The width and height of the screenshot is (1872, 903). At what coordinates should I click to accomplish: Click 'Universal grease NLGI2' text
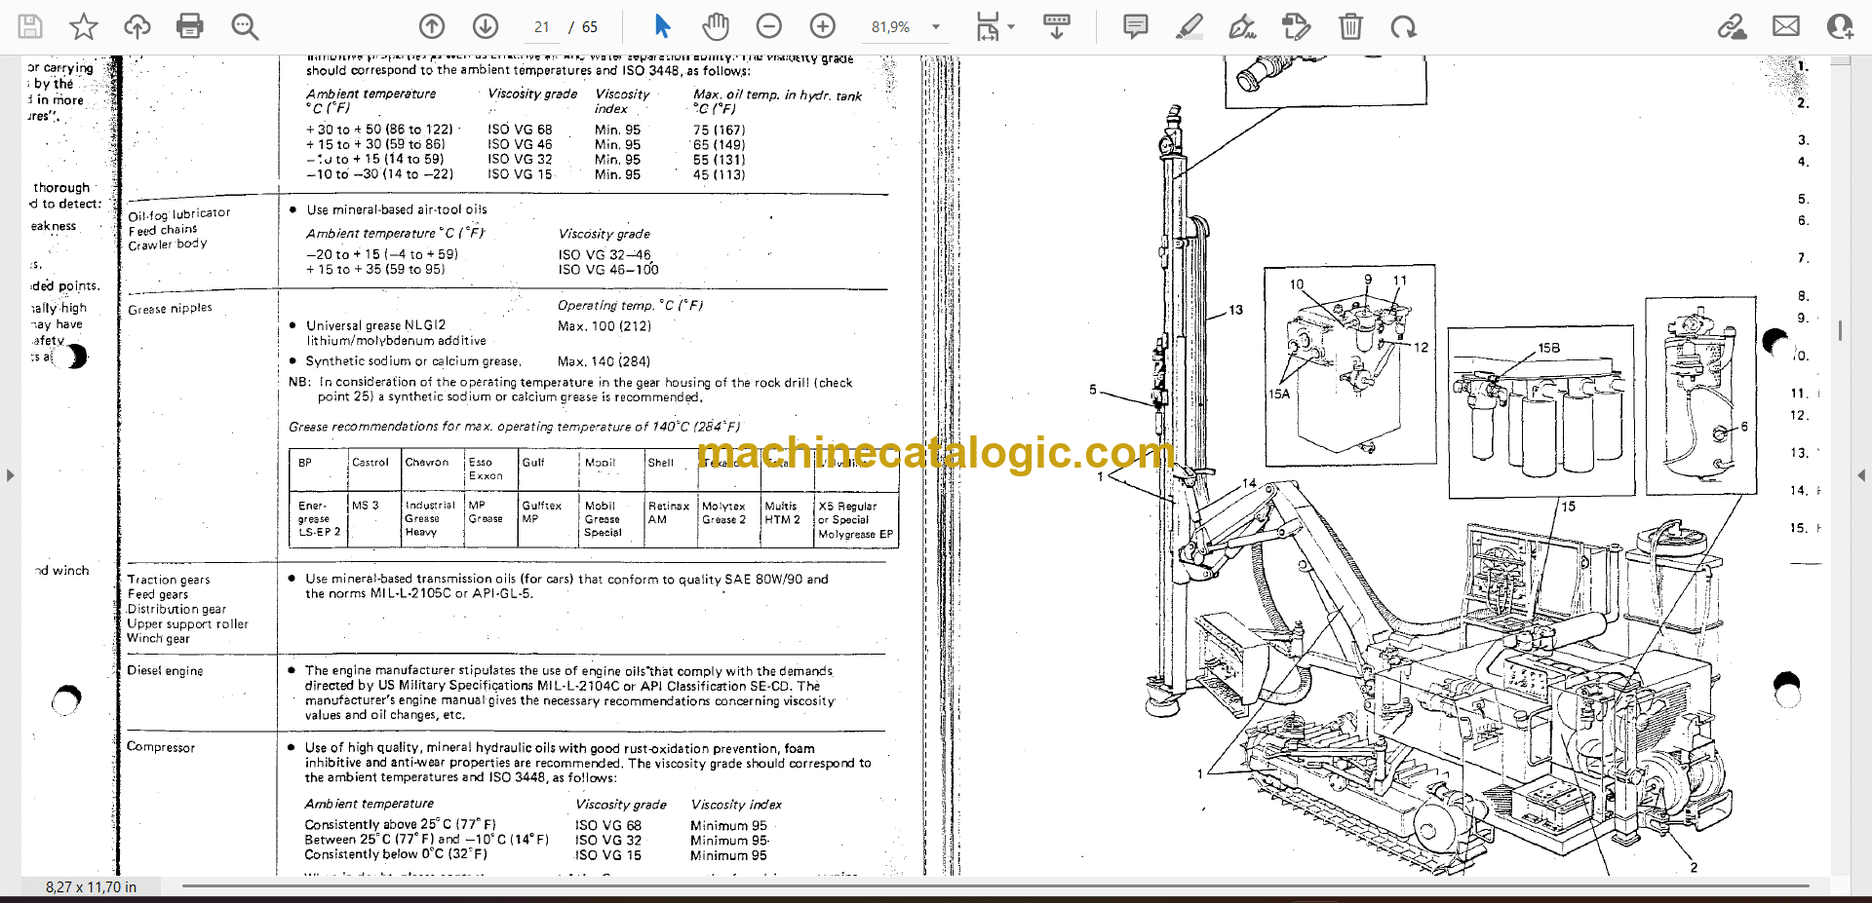coord(376,325)
